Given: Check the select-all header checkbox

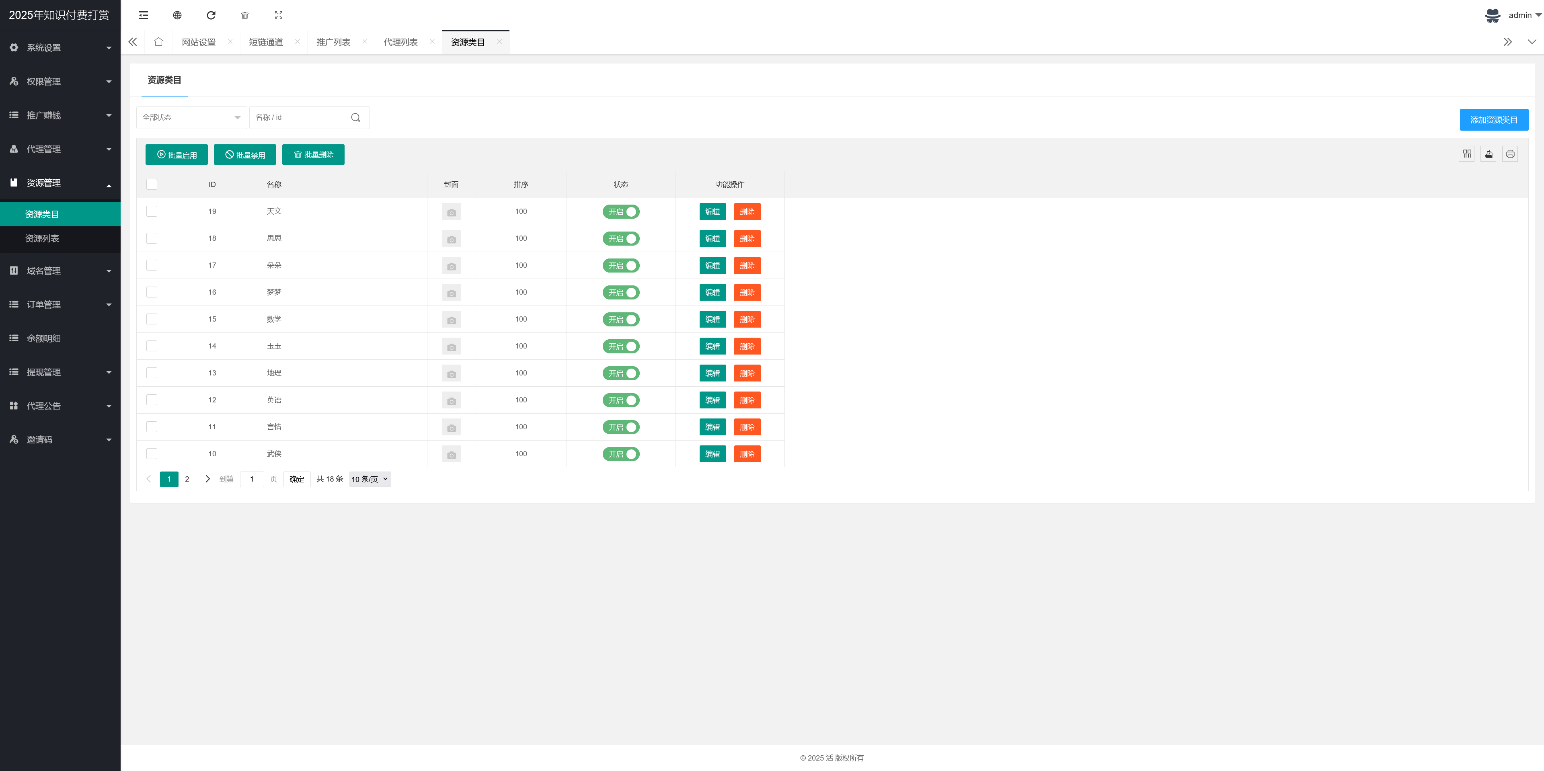Looking at the screenshot, I should point(152,185).
